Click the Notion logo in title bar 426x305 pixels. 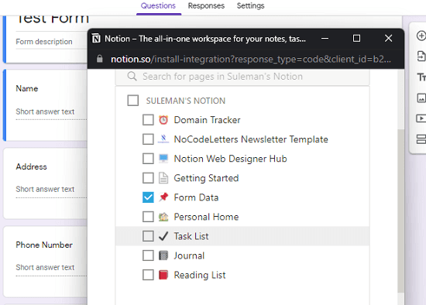tap(96, 39)
